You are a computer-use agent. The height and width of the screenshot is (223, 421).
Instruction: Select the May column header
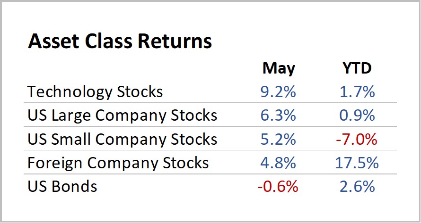tap(279, 68)
